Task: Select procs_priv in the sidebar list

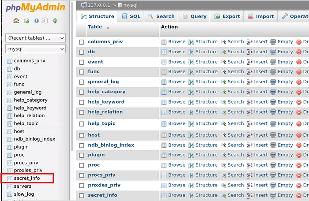Action: click(x=26, y=163)
